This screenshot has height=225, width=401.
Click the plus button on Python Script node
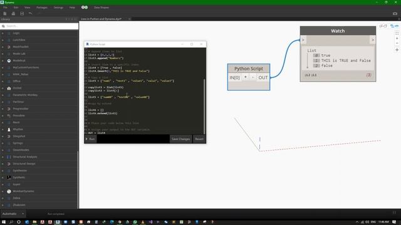click(246, 77)
